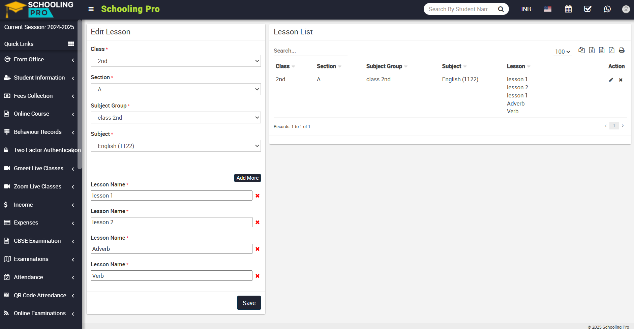The height and width of the screenshot is (329, 634).
Task: Open the user profile avatar
Action: point(626,9)
